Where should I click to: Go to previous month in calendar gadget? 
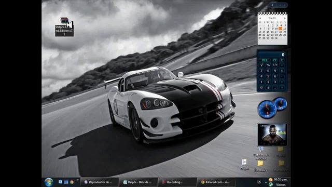tap(260, 18)
